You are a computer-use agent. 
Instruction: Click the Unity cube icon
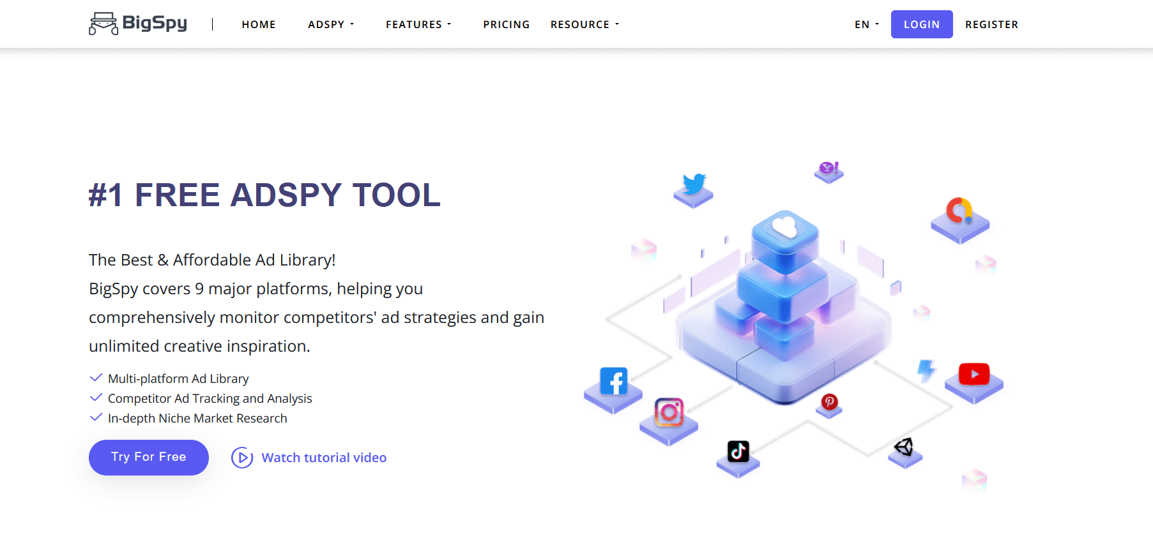[x=904, y=447]
